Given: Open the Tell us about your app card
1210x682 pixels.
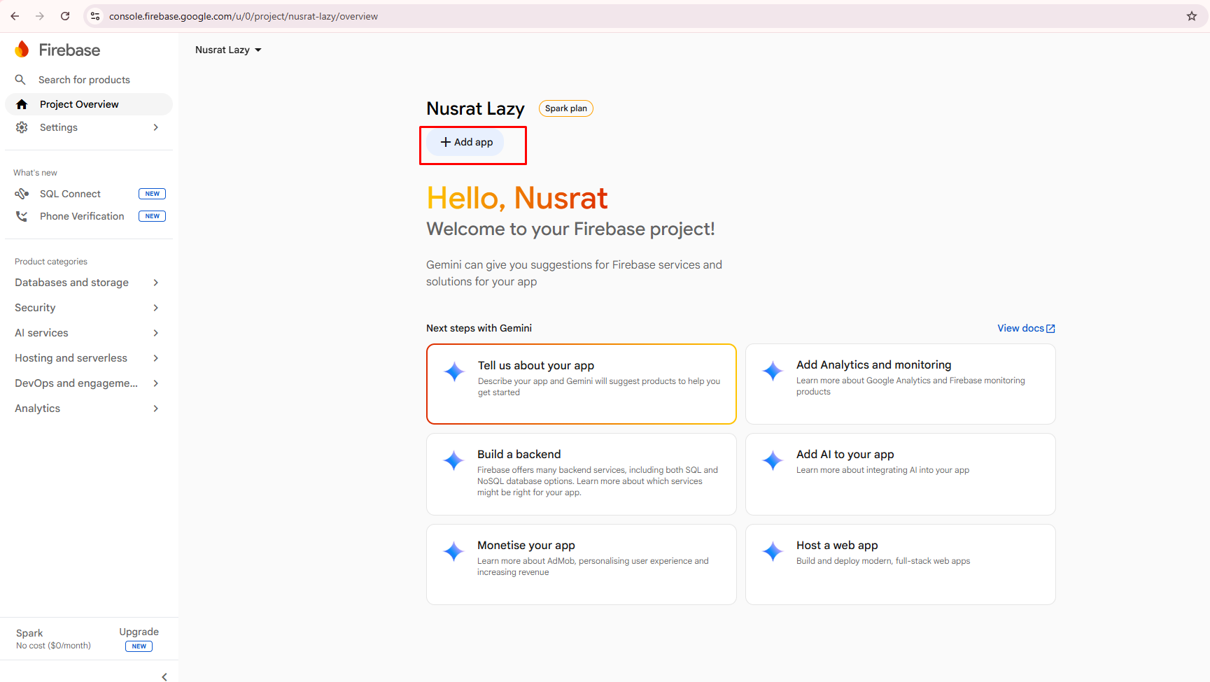Looking at the screenshot, I should coord(582,384).
